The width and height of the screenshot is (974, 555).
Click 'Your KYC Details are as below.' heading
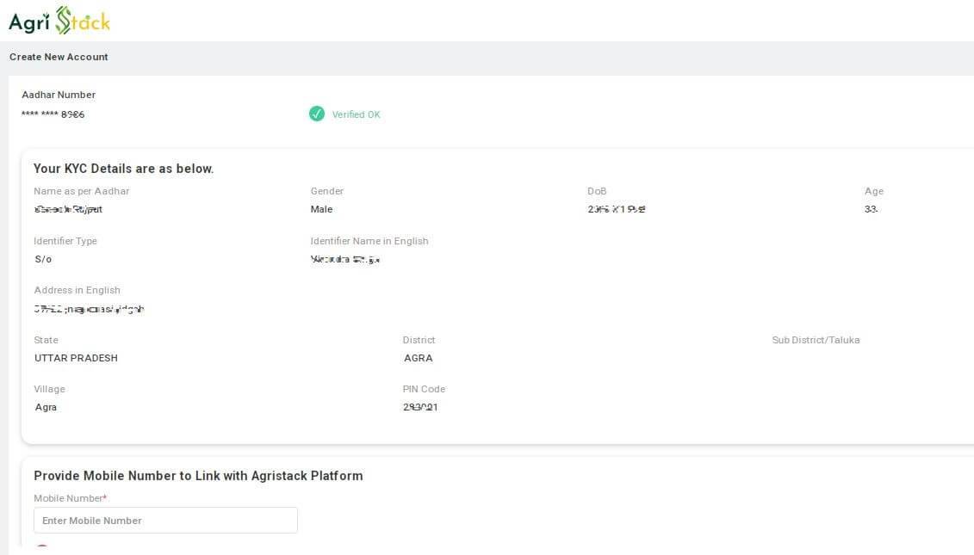124,169
